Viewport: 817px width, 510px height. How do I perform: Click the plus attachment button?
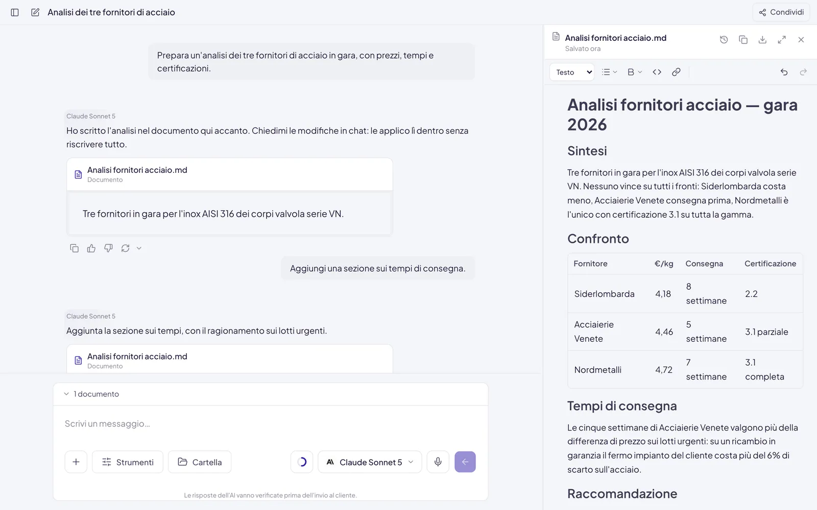point(76,462)
